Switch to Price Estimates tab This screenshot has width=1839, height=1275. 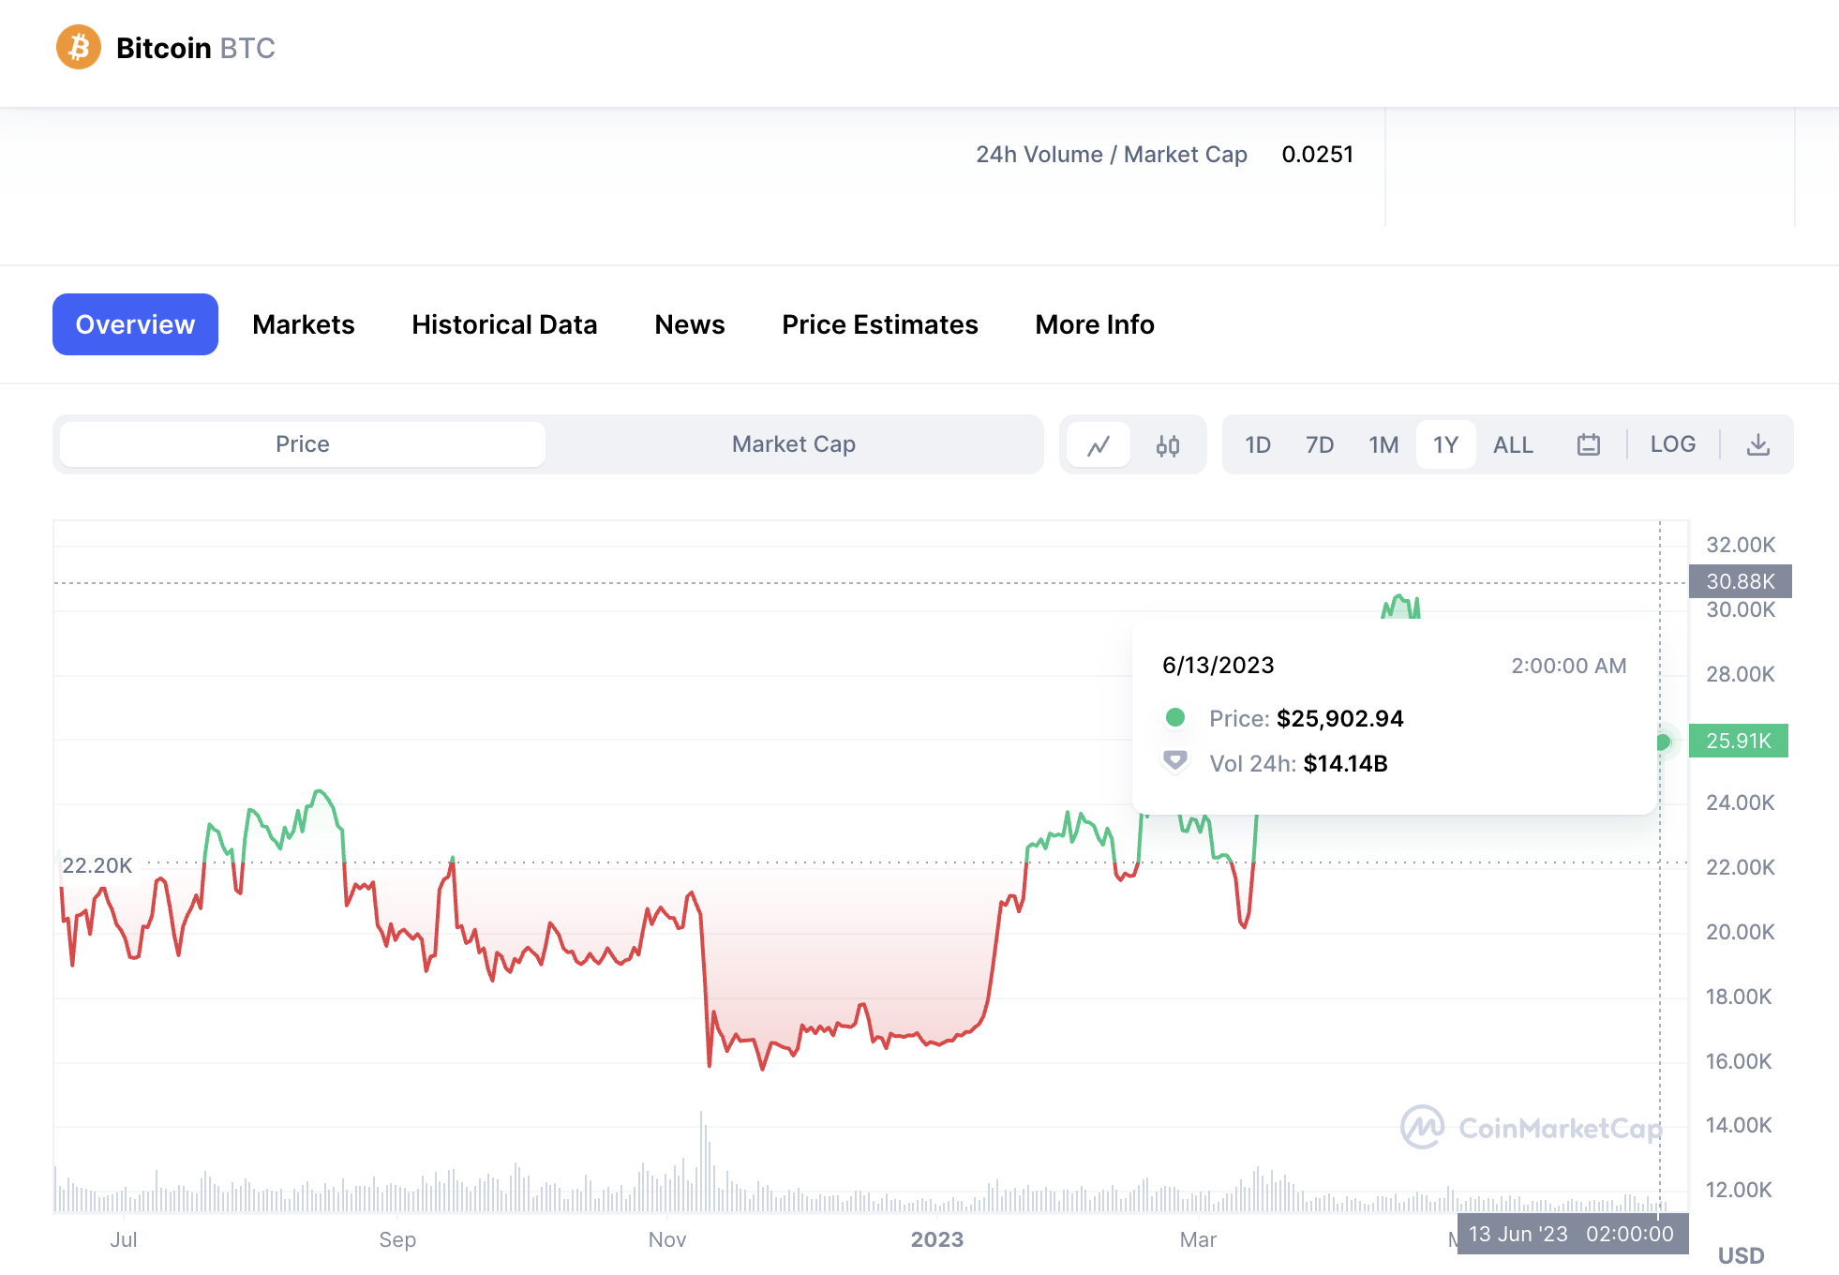click(x=880, y=324)
